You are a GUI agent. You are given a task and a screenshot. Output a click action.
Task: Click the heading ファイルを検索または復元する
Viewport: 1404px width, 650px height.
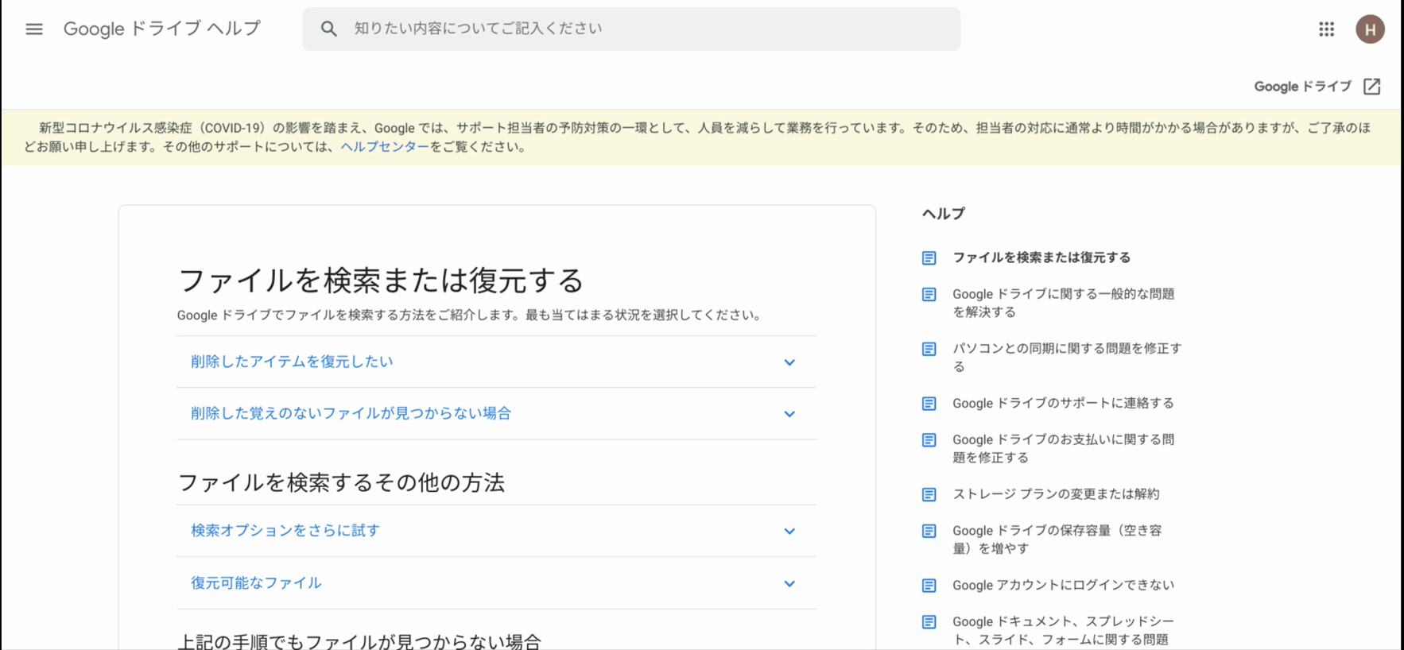pyautogui.click(x=381, y=281)
